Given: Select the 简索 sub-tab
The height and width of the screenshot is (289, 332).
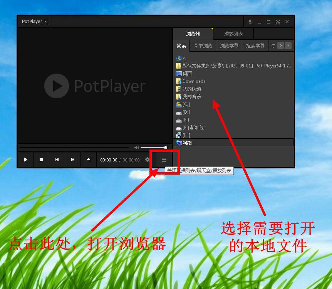Looking at the screenshot, I should (181, 46).
